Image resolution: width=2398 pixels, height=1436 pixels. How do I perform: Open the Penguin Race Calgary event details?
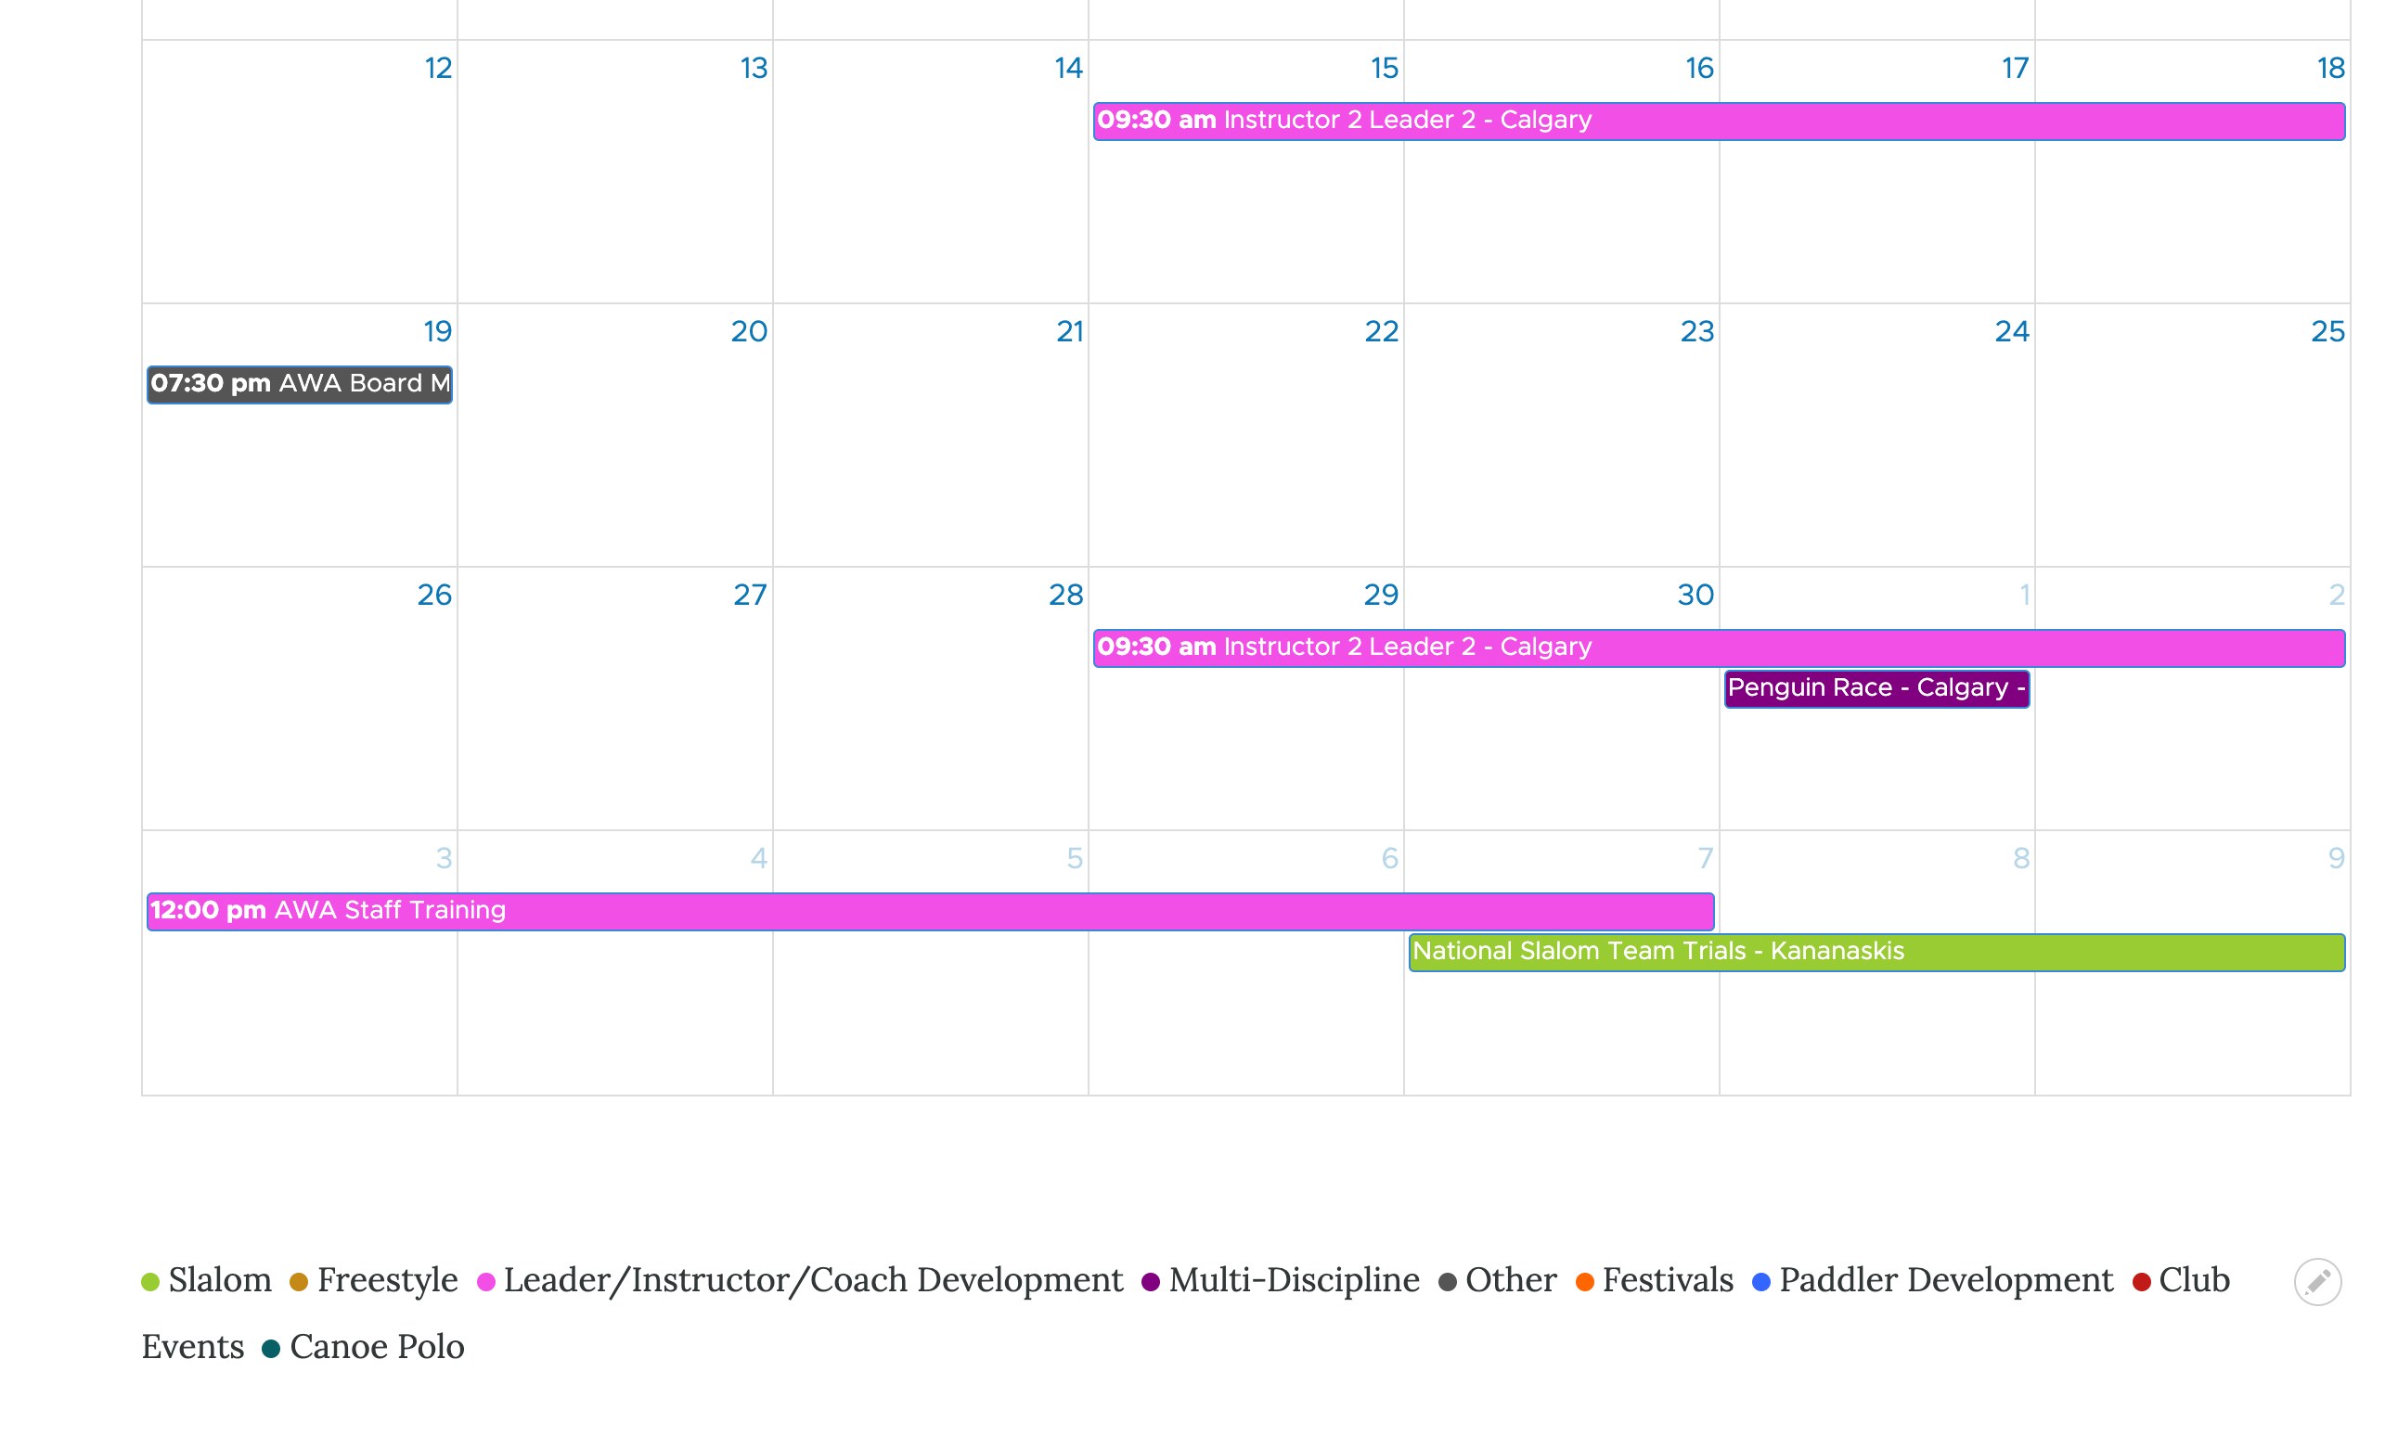(x=1875, y=687)
